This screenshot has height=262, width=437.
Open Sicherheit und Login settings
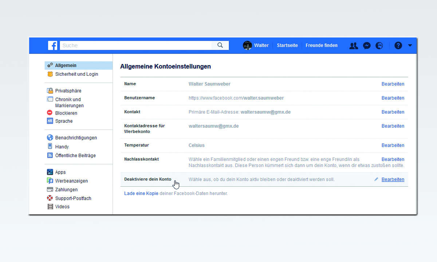click(76, 74)
